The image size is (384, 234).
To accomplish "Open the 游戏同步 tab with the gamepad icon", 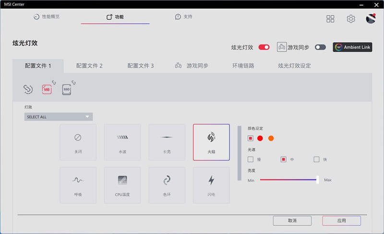I will tap(192, 66).
